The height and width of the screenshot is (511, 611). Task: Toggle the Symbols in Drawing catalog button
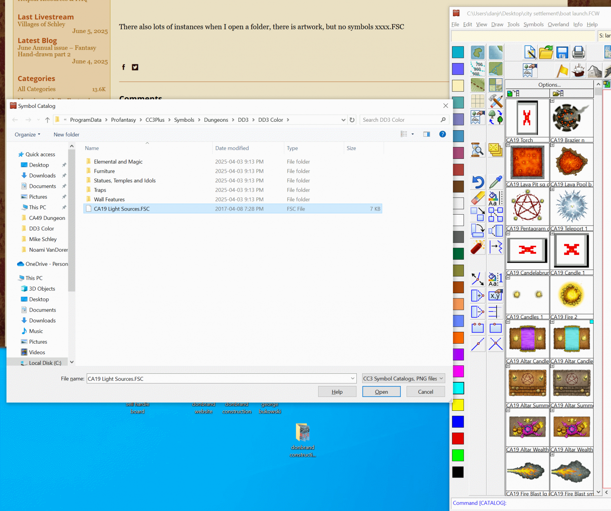(513, 94)
